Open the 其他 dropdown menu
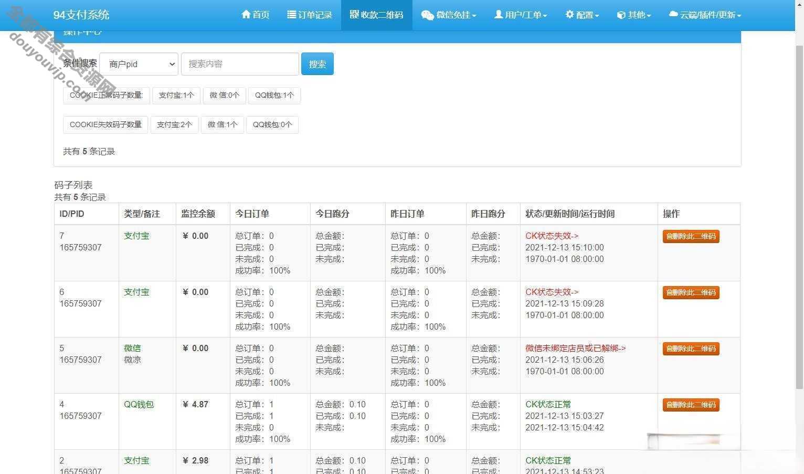Screen dimensions: 804x474 coord(633,15)
